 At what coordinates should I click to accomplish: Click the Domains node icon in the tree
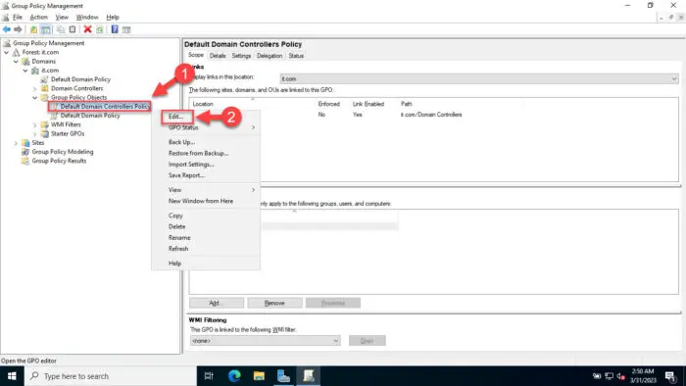[25, 61]
